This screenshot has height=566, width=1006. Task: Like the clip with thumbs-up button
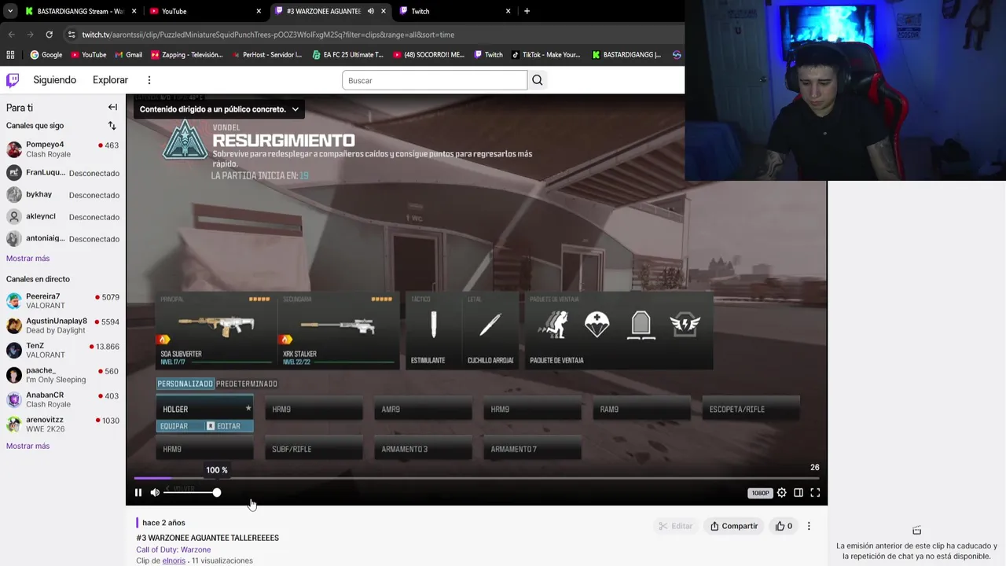(x=784, y=526)
